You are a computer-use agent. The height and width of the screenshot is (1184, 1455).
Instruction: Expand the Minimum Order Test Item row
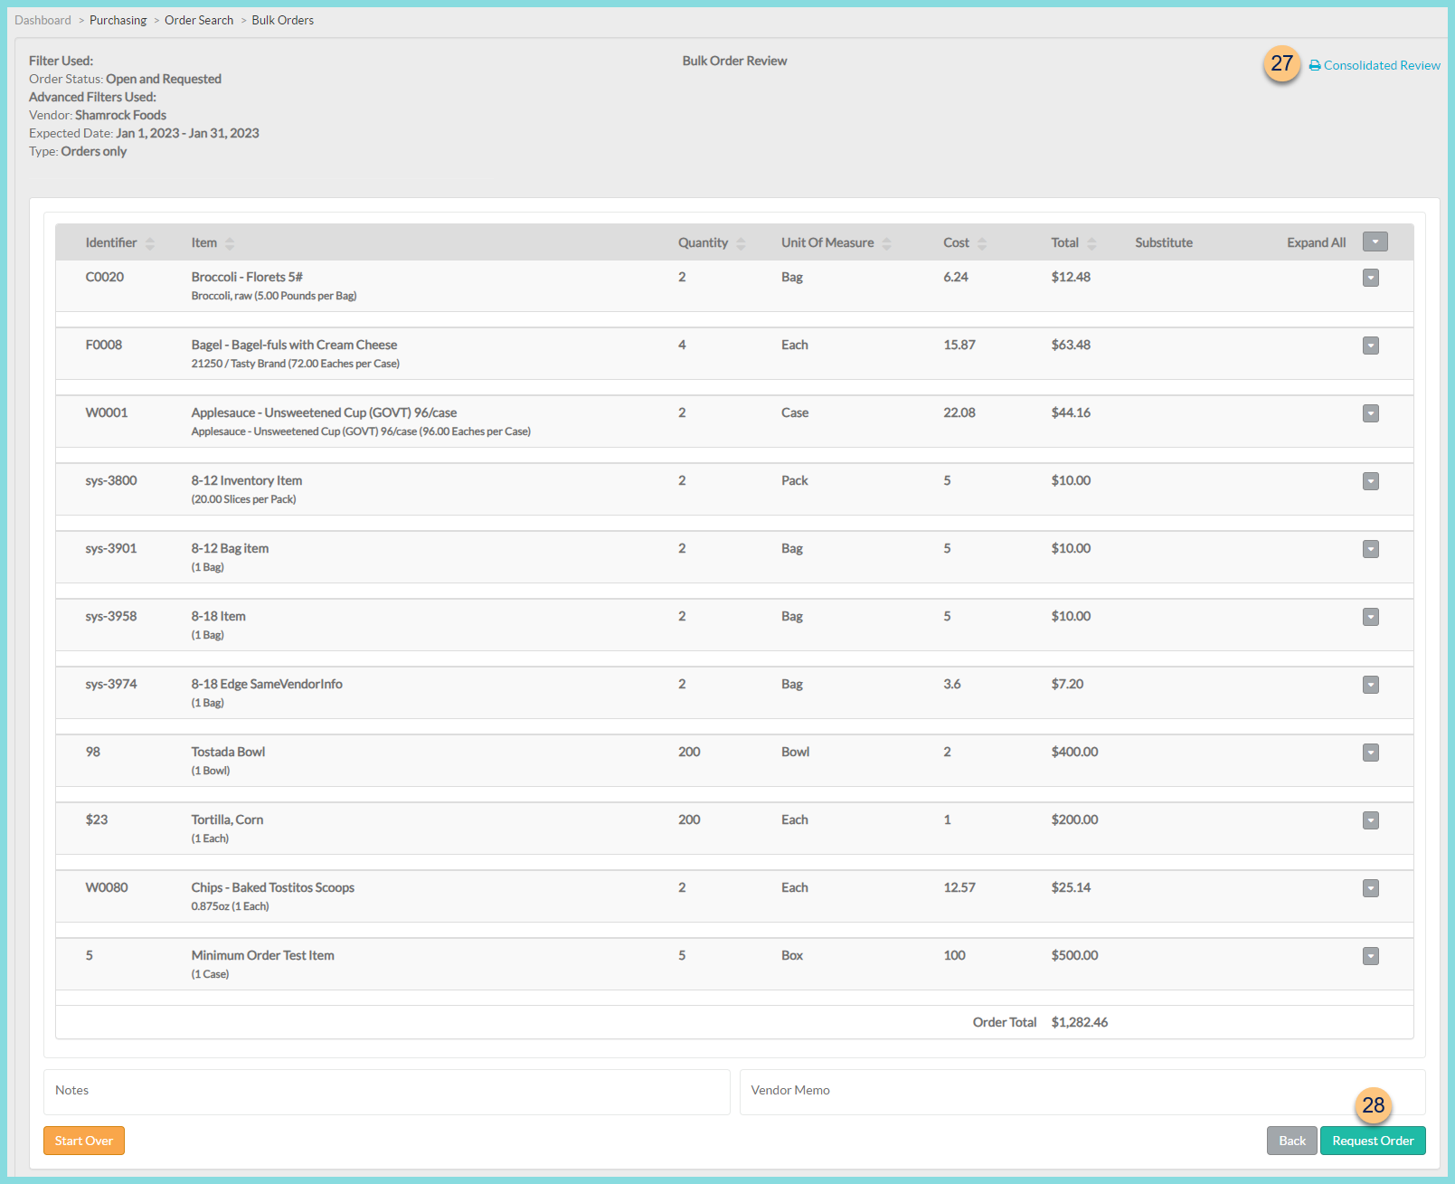click(1370, 955)
